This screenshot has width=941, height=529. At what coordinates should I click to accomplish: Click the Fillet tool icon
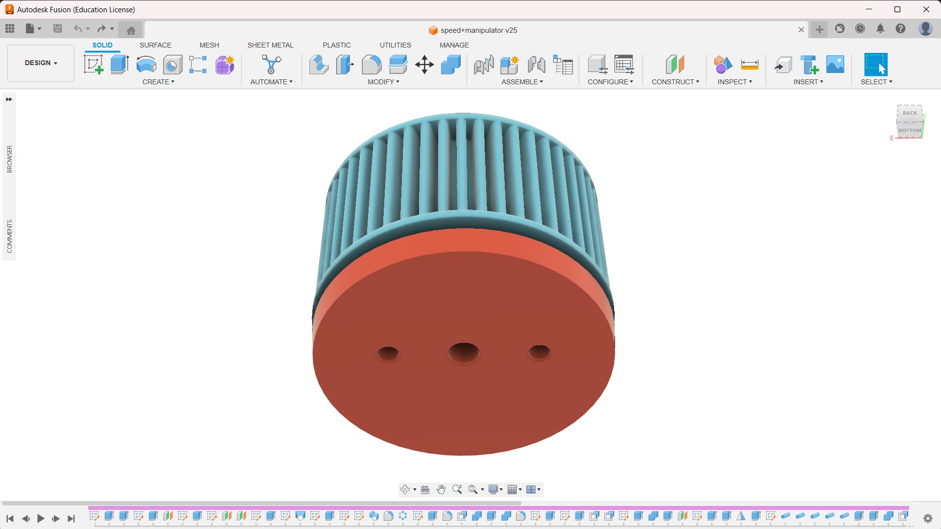[x=371, y=65]
